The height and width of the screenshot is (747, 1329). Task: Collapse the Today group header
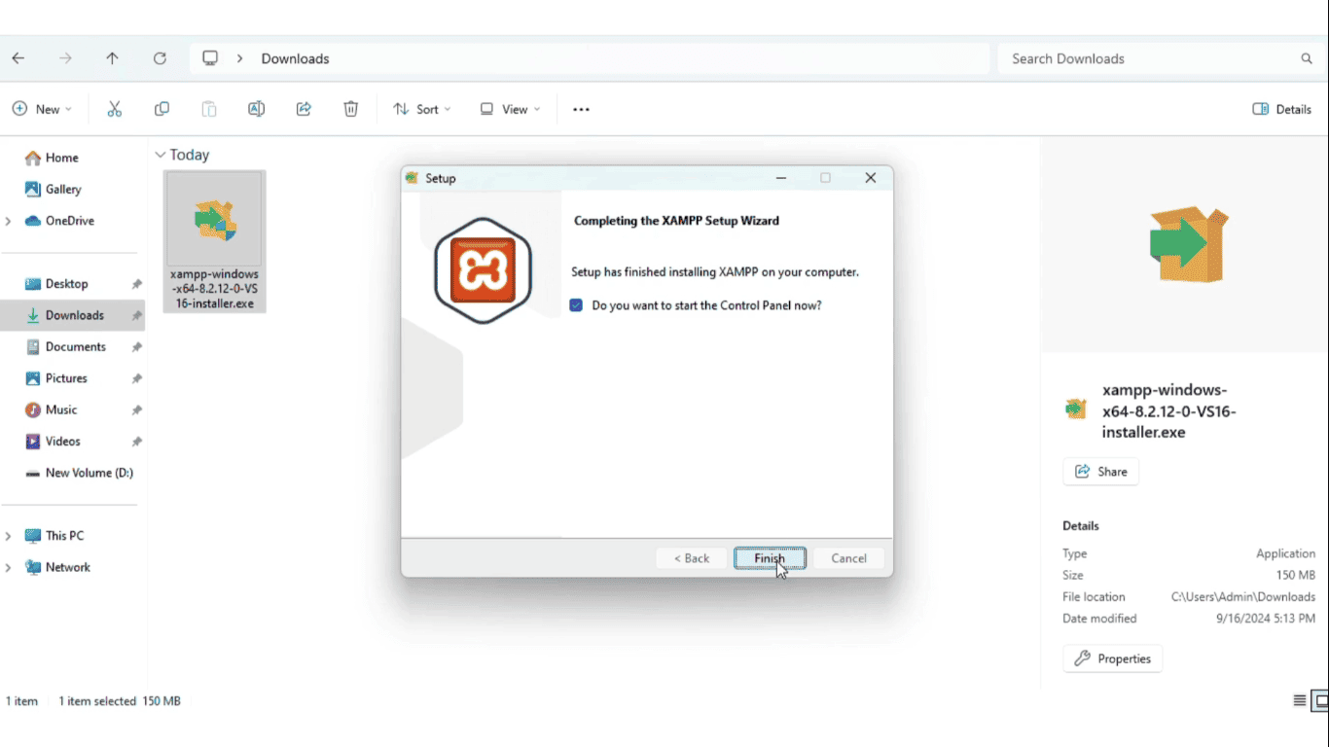161,155
